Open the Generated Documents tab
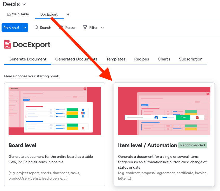The image size is (220, 191). (x=76, y=59)
